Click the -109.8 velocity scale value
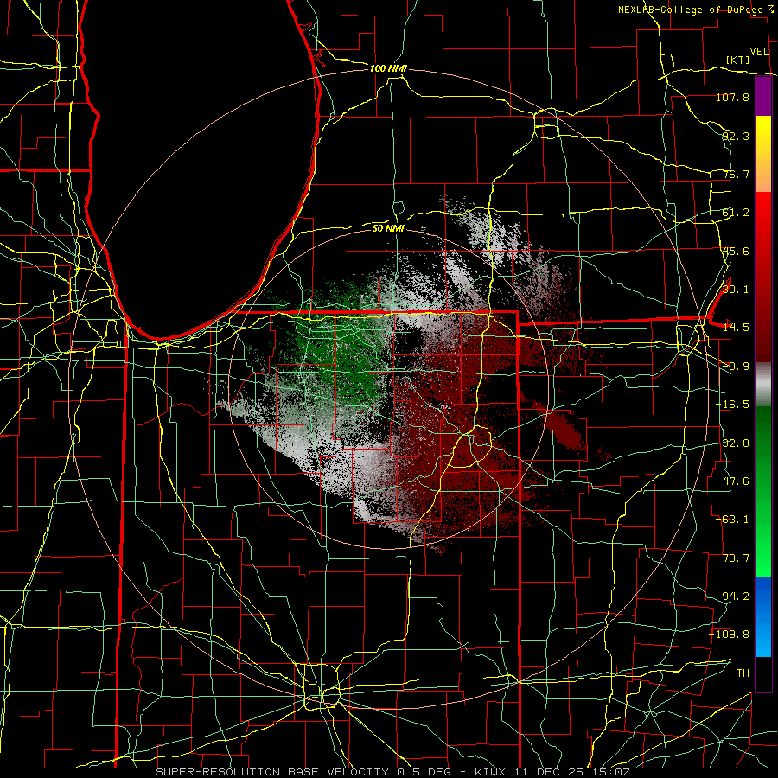778x778 pixels. point(730,635)
